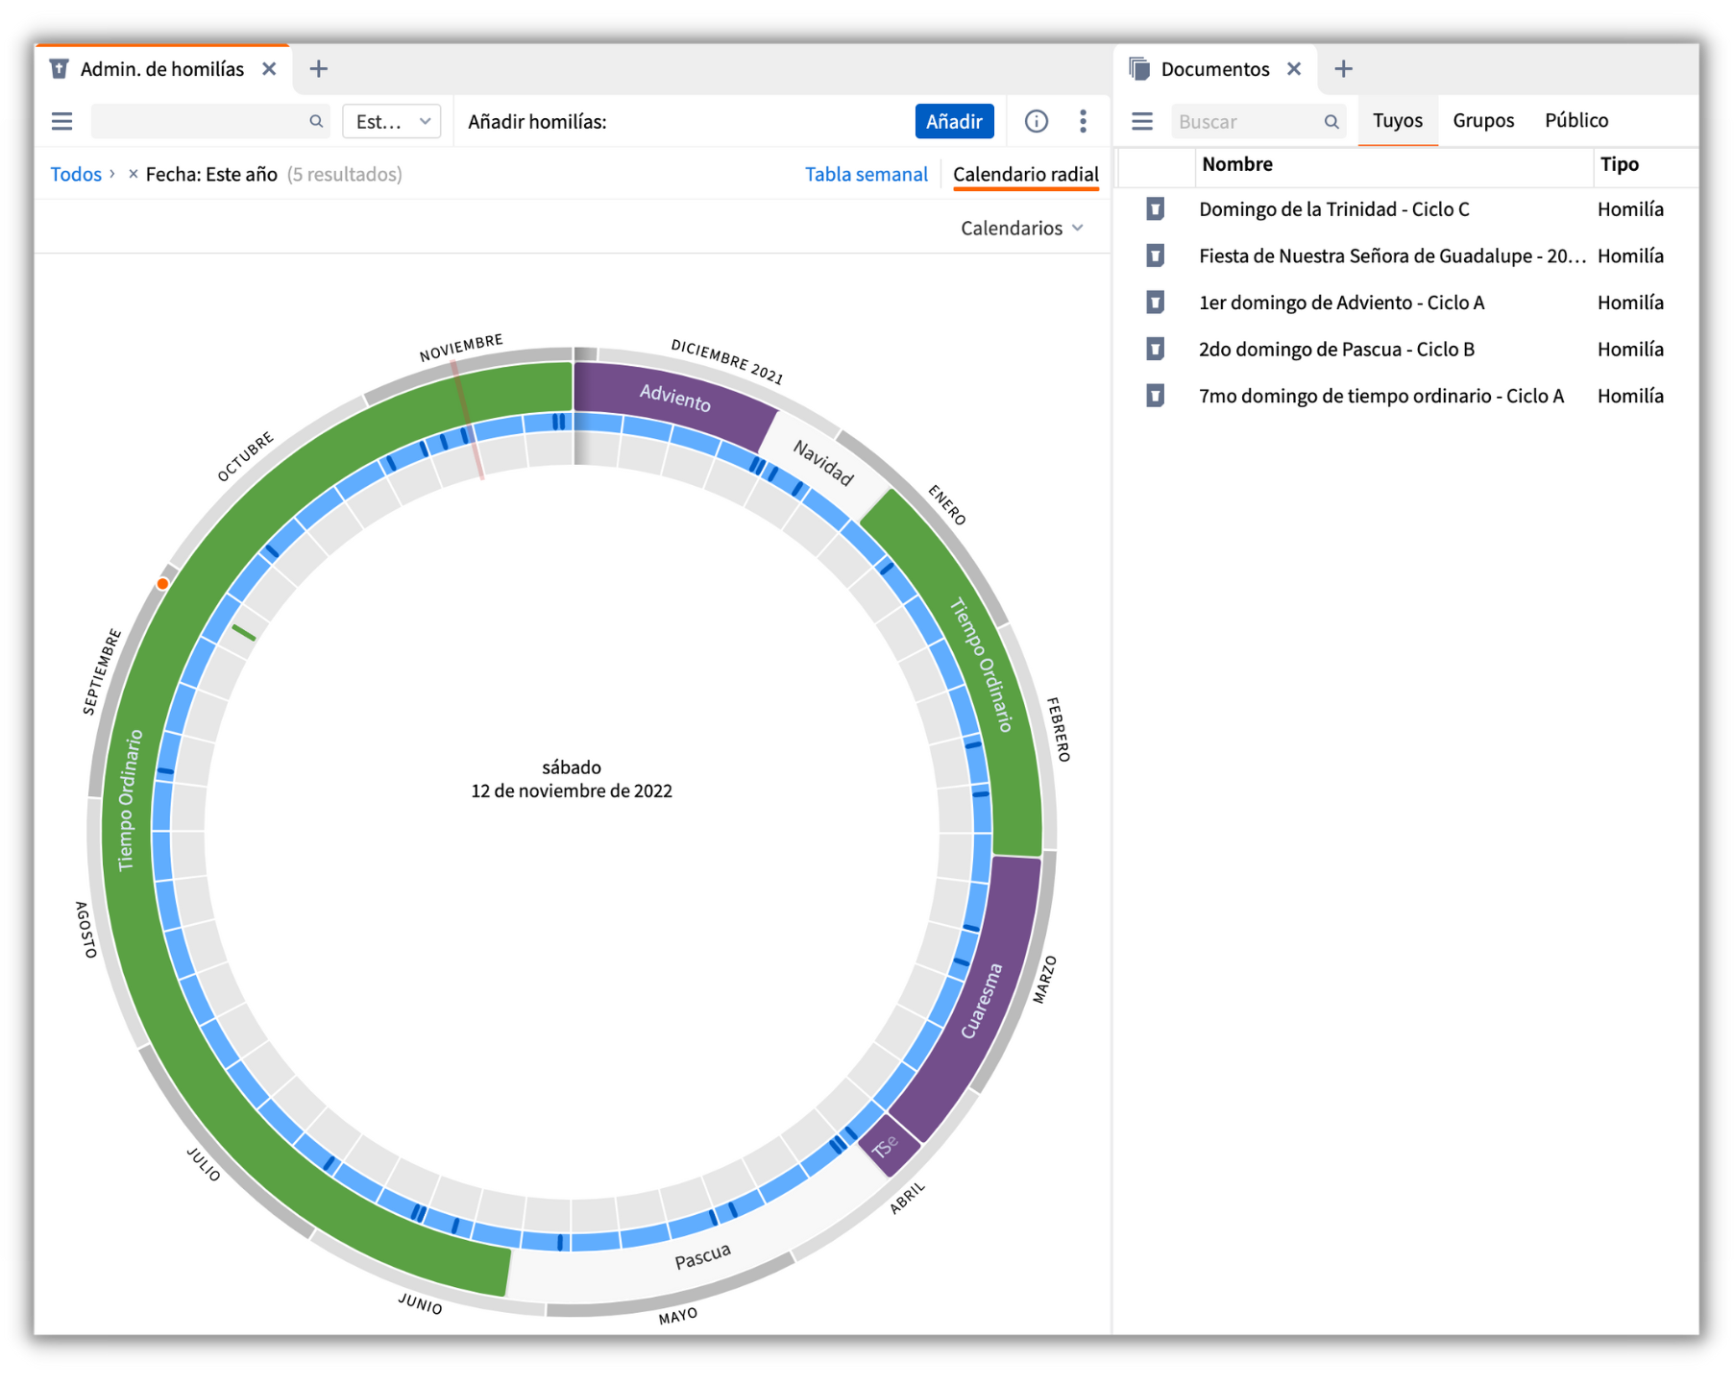Click the ENERO month label
The width and height of the screenshot is (1734, 1385).
pos(947,504)
